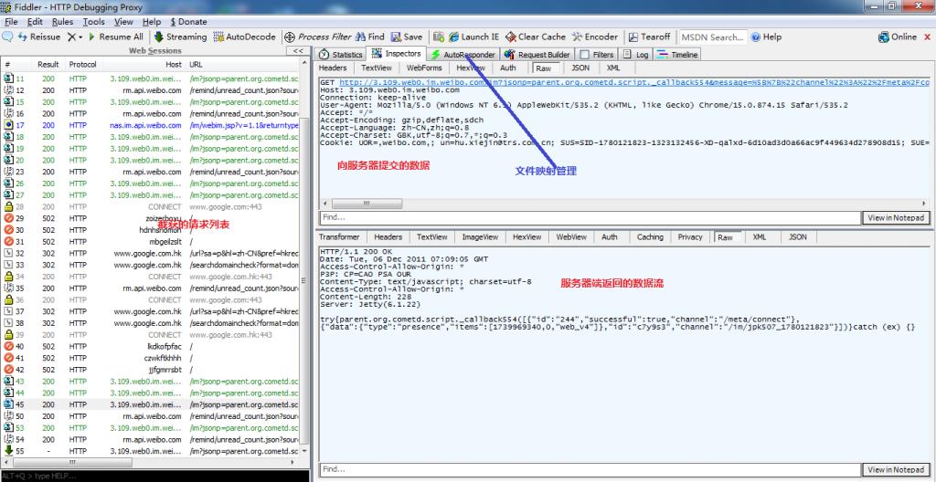
Task: Open the View menu
Action: 123,22
